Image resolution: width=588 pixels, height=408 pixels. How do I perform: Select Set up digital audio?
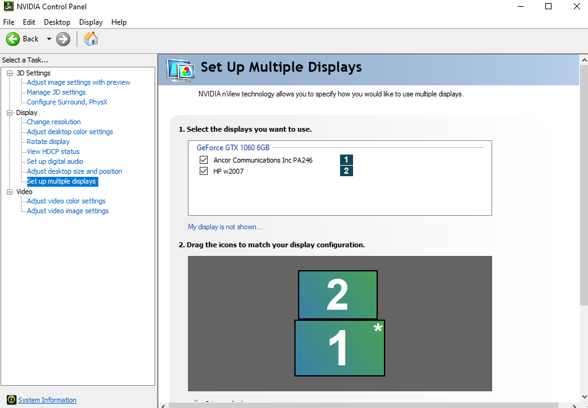55,161
